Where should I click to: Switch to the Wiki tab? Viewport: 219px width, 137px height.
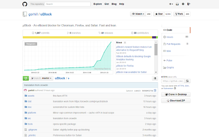pos(176,51)
